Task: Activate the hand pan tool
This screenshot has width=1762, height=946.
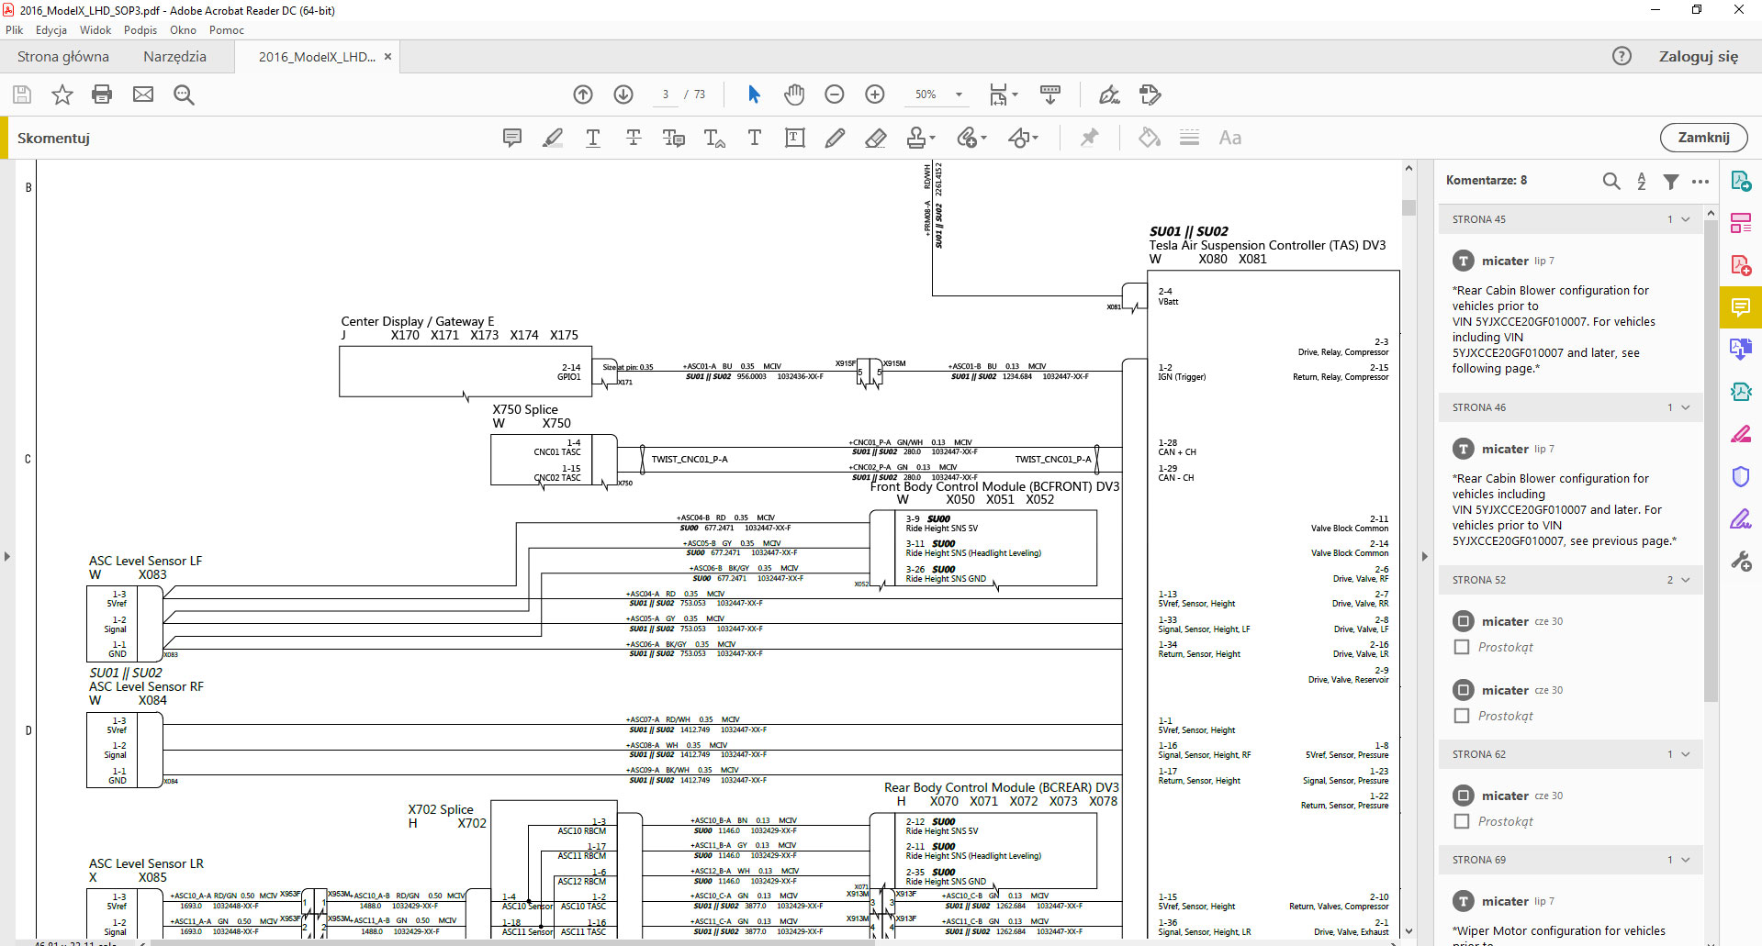Action: 794,95
